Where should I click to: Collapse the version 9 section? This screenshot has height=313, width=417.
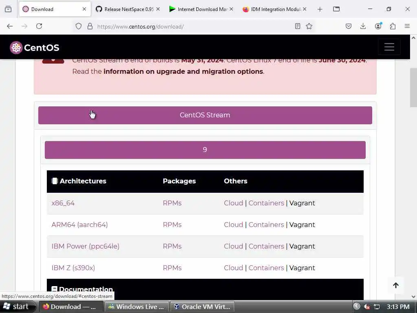coord(205,150)
